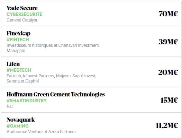Select the CYBERSÉCURITÉ category tag
The width and height of the screenshot is (182, 138).
pyautogui.click(x=24, y=14)
